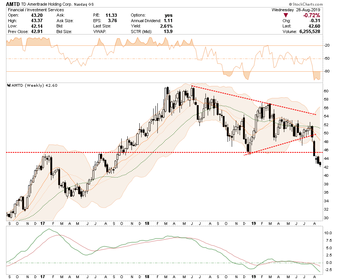The image size is (338, 280).
Task: Click the 42 label on the price axis
Action: click(326, 167)
